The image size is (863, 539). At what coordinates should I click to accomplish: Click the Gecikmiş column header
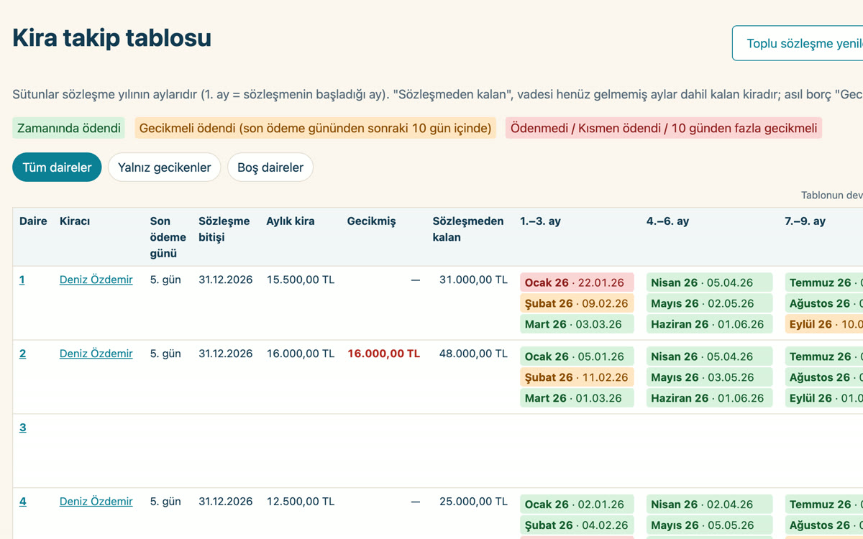(371, 221)
